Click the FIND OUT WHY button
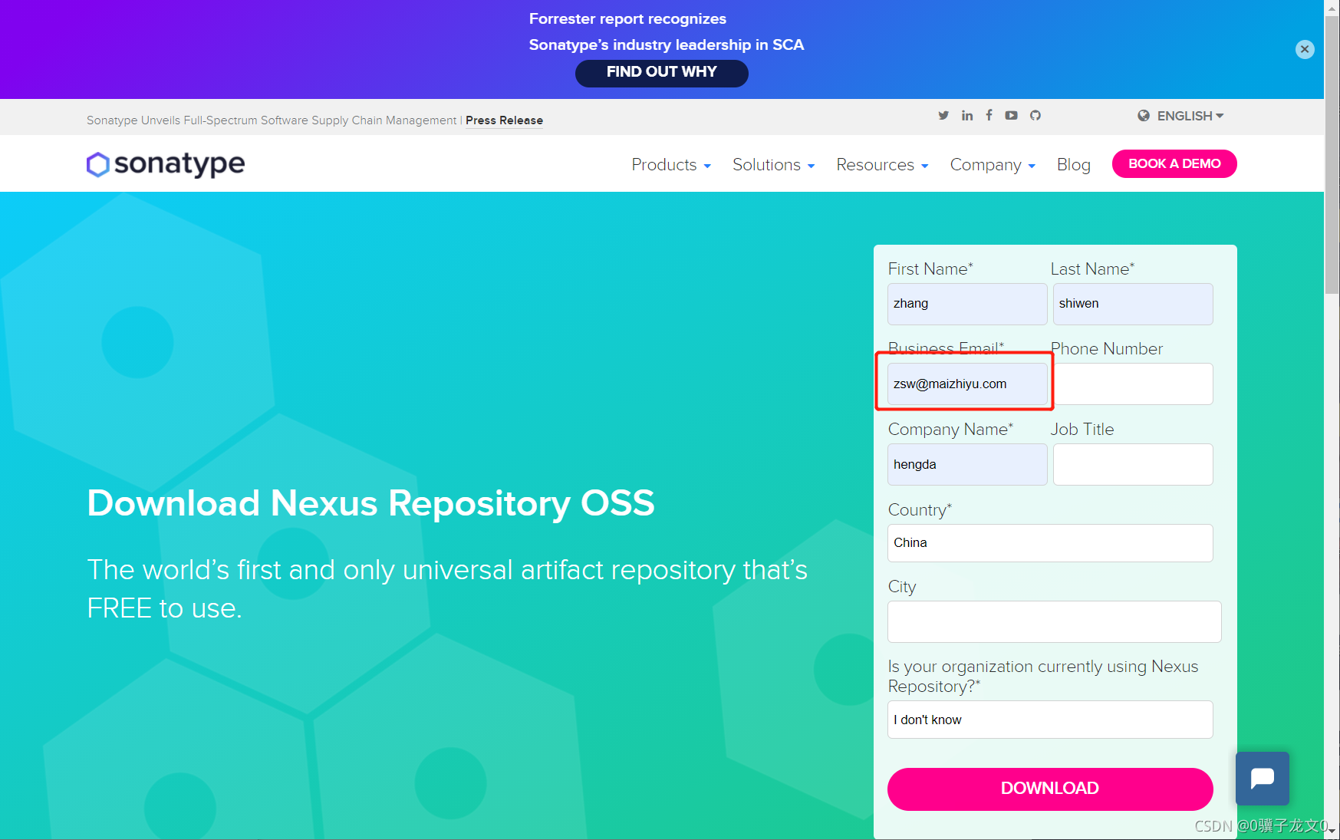 click(662, 73)
